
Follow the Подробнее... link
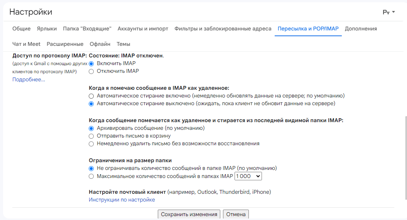point(29,79)
